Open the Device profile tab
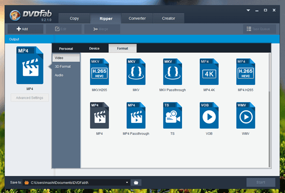The image size is (285, 193). click(x=94, y=48)
